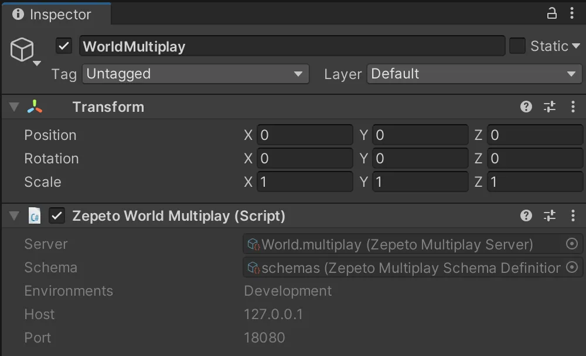This screenshot has width=586, height=356.
Task: Open the Inspector tab's three-dot menu
Action: click(x=572, y=13)
